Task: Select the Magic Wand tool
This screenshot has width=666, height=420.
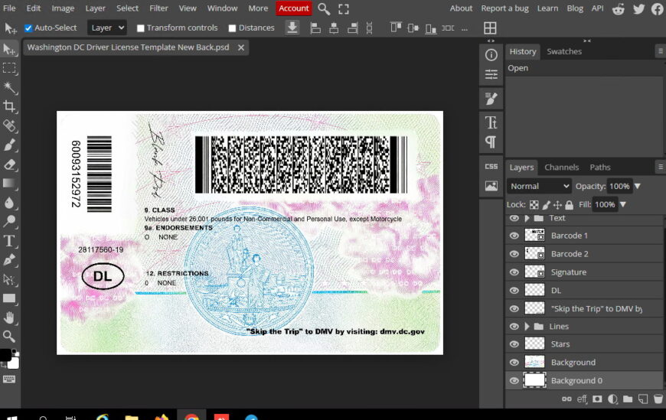Action: point(9,87)
